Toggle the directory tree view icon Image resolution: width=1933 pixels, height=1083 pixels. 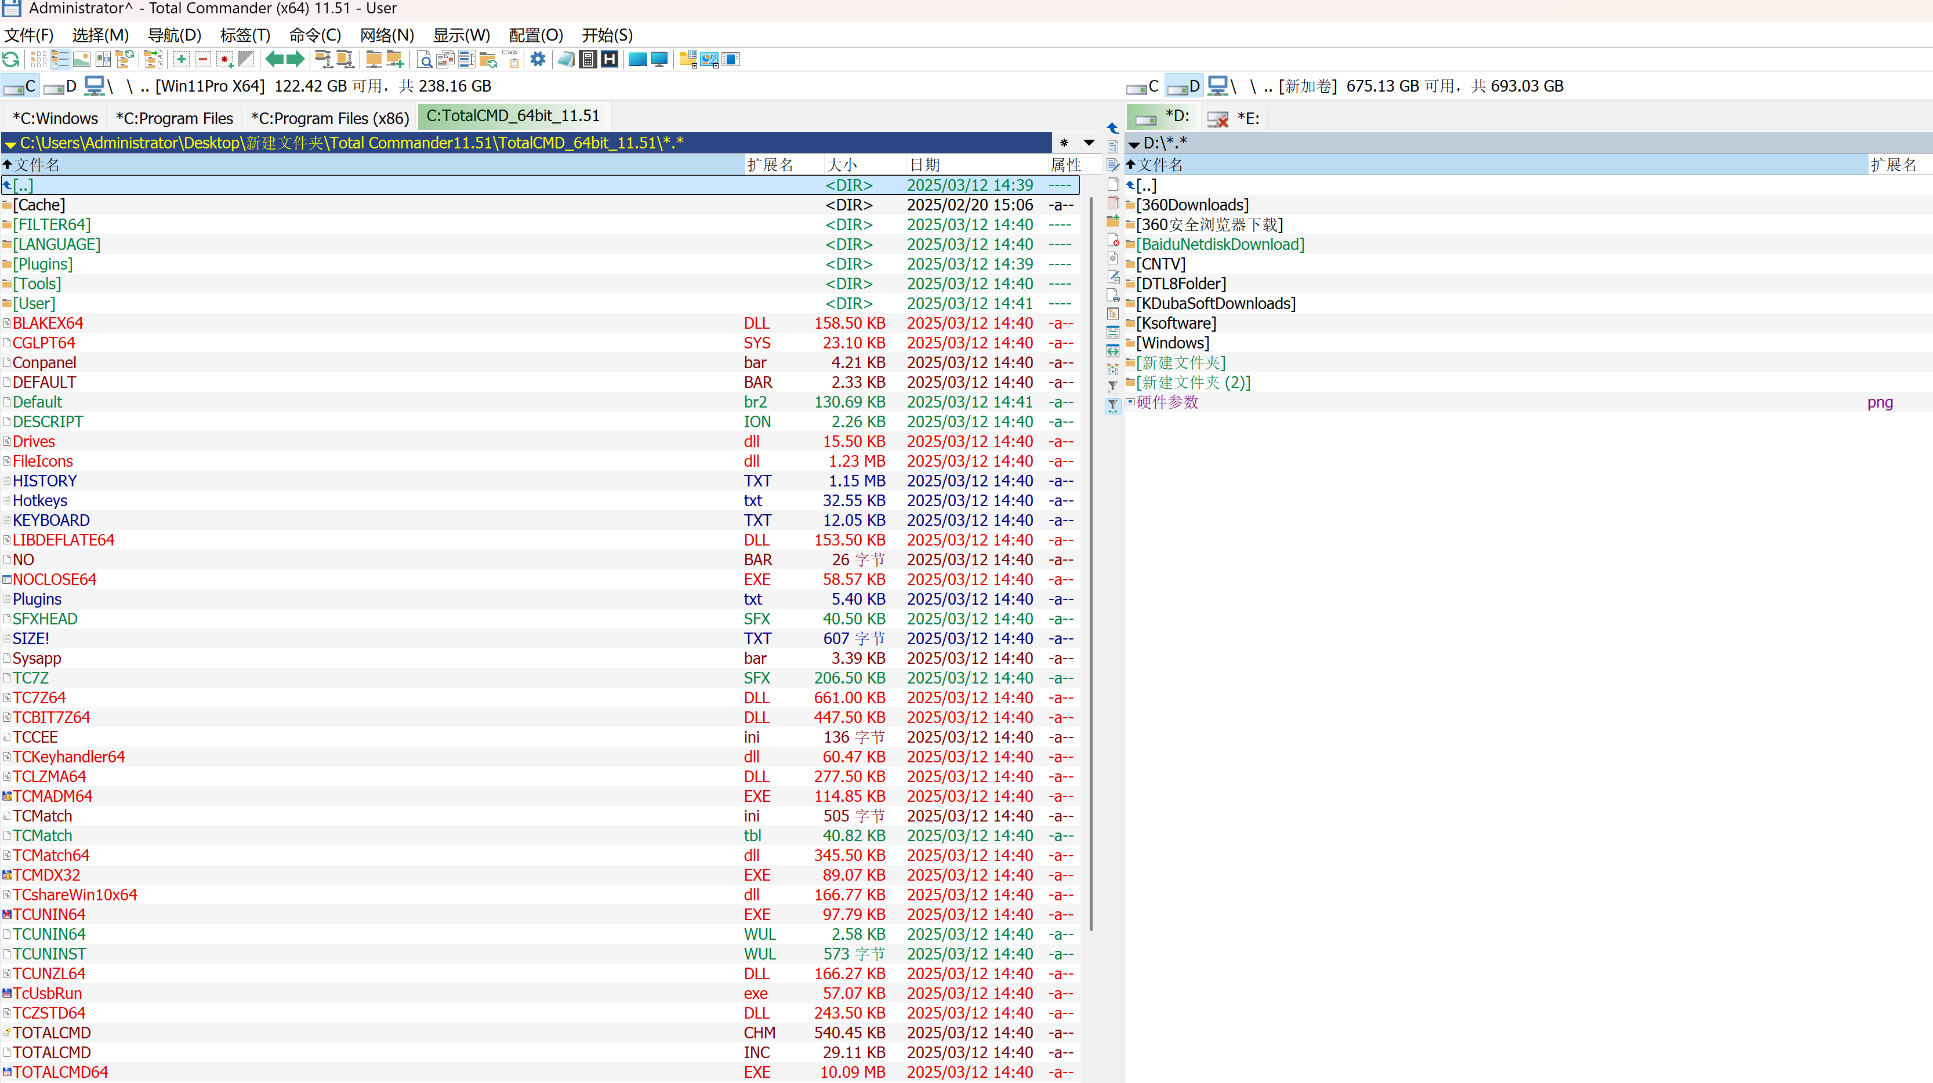125,59
